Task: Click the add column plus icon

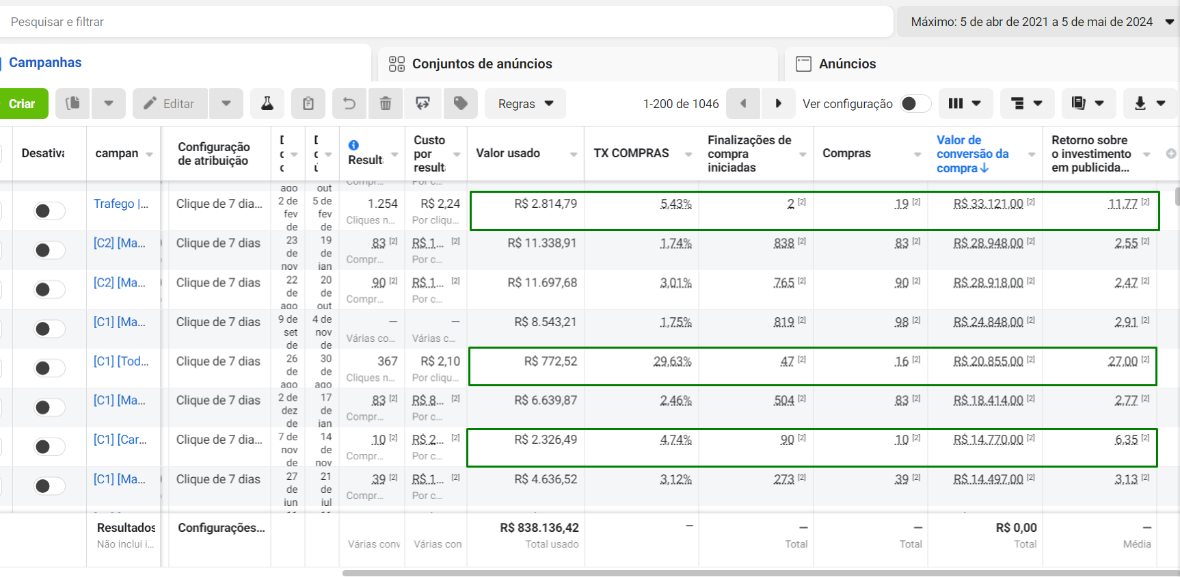Action: (x=1171, y=153)
